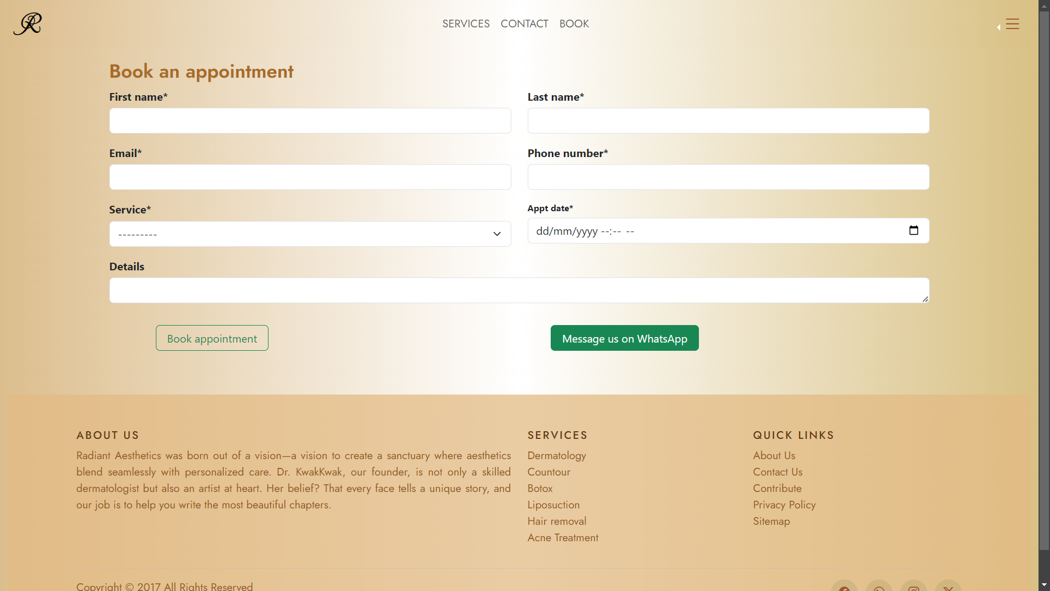Click the SERVICES navigation menu item
Image resolution: width=1050 pixels, height=591 pixels.
click(x=466, y=24)
